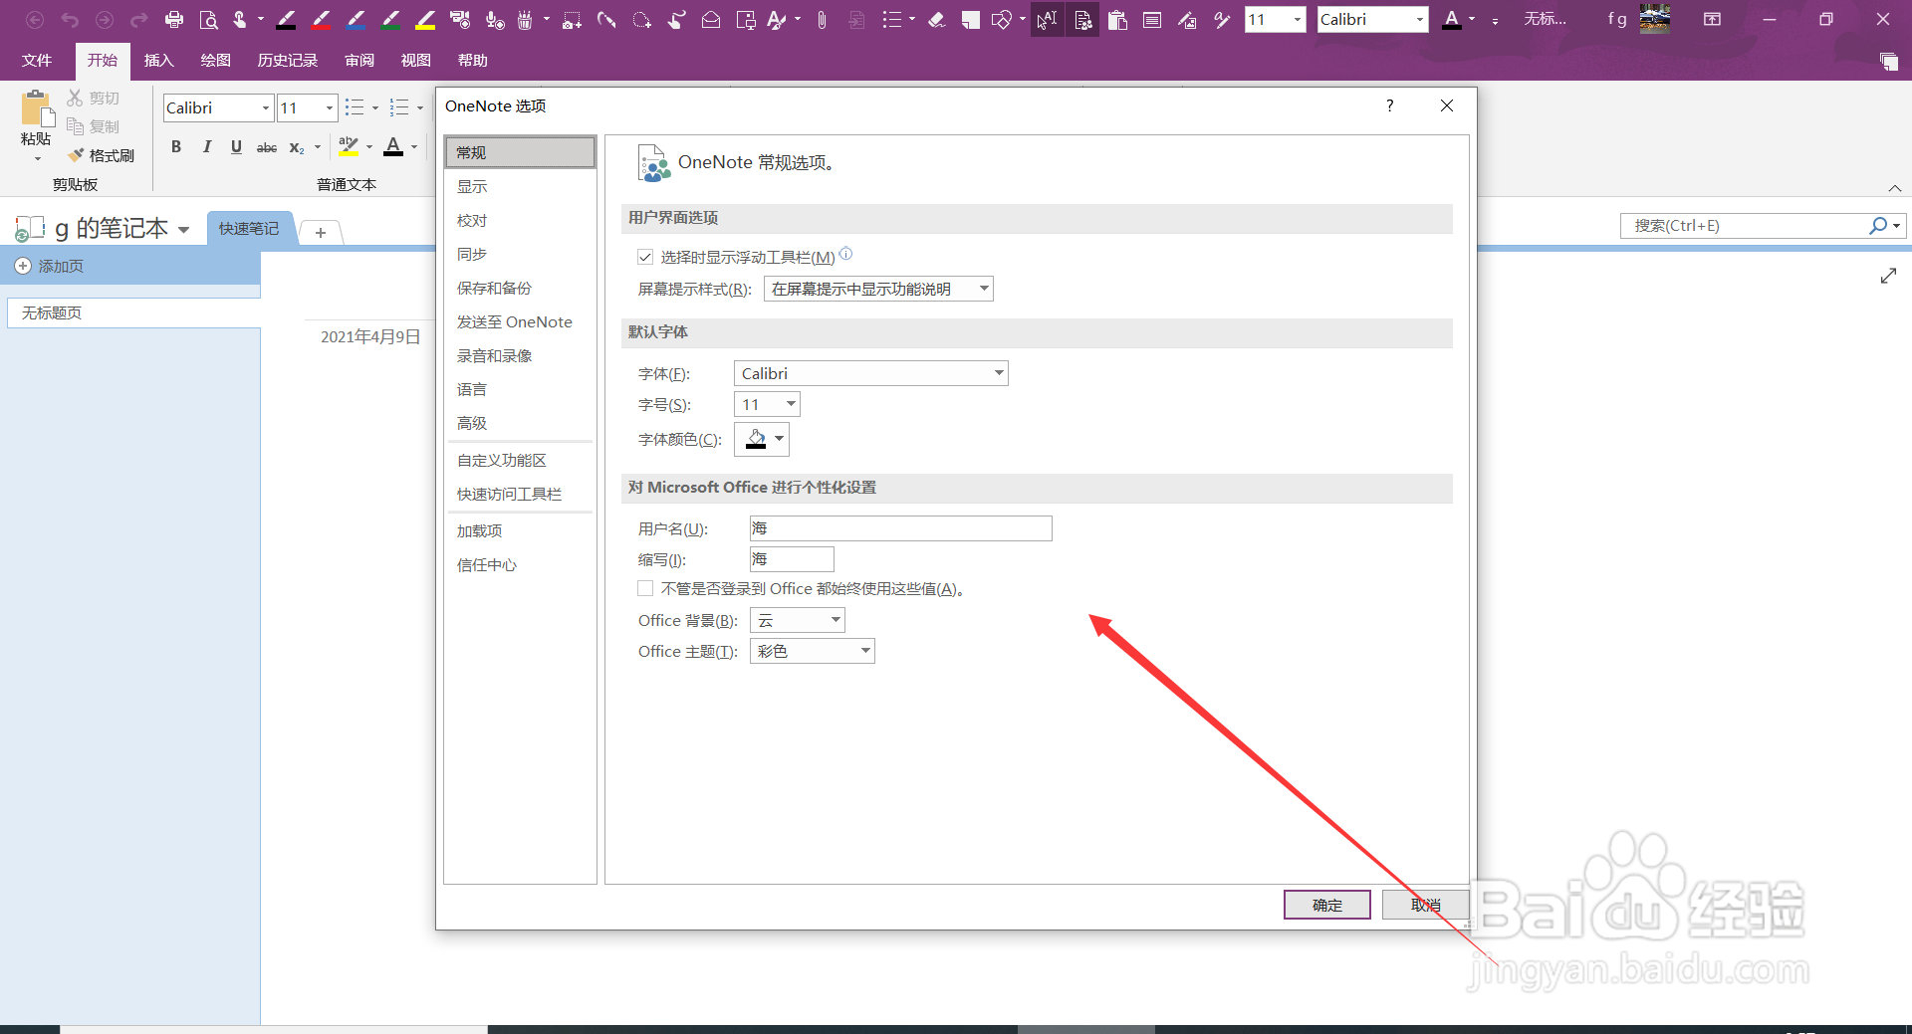This screenshot has width=1912, height=1034.
Task: Click the 格式刷 format painter button
Action: pyautogui.click(x=101, y=155)
